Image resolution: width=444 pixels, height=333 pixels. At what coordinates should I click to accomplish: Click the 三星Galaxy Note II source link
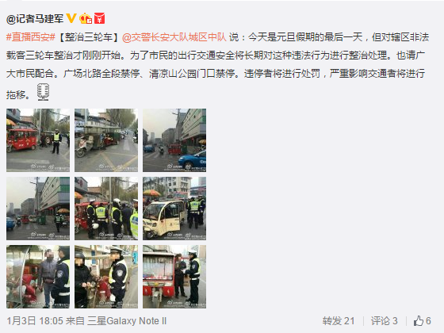click(x=127, y=321)
